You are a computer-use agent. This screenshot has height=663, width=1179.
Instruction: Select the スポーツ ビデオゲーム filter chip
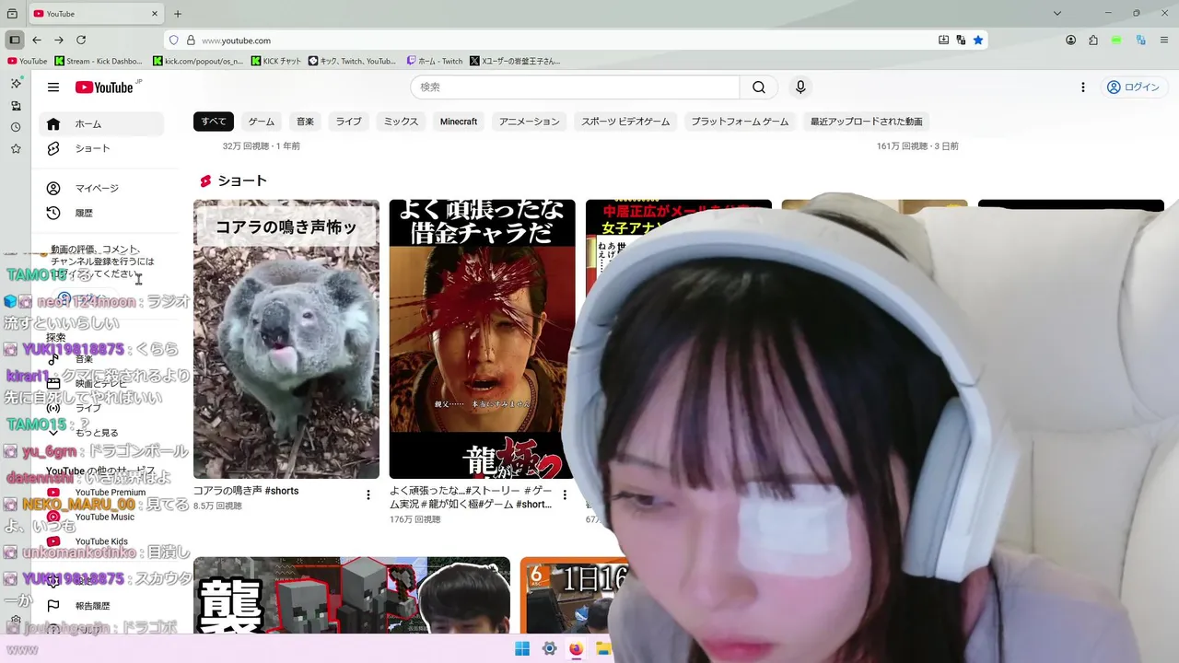626,122
